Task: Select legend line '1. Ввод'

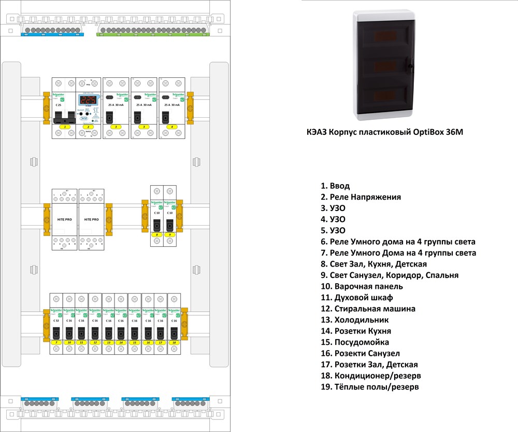Action: tap(335, 186)
